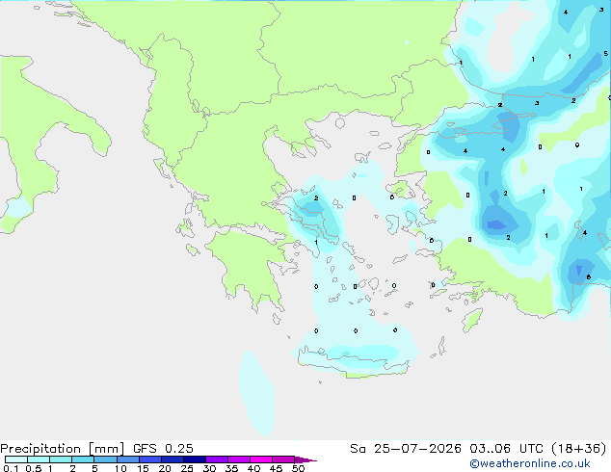
Task: Click the legend tick label '35'
Action: pos(231,468)
